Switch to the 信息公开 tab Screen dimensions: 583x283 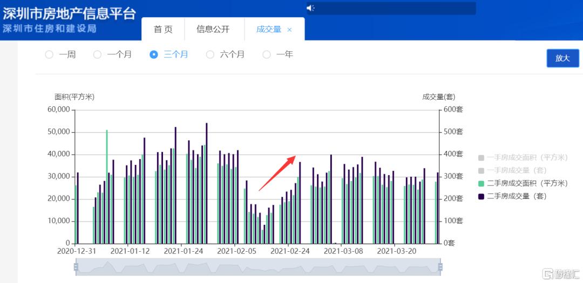[x=213, y=29]
